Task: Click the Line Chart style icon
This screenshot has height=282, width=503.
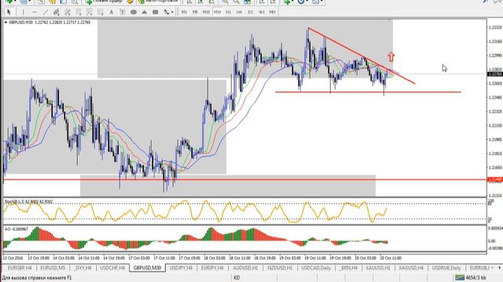Action: tap(211, 2)
